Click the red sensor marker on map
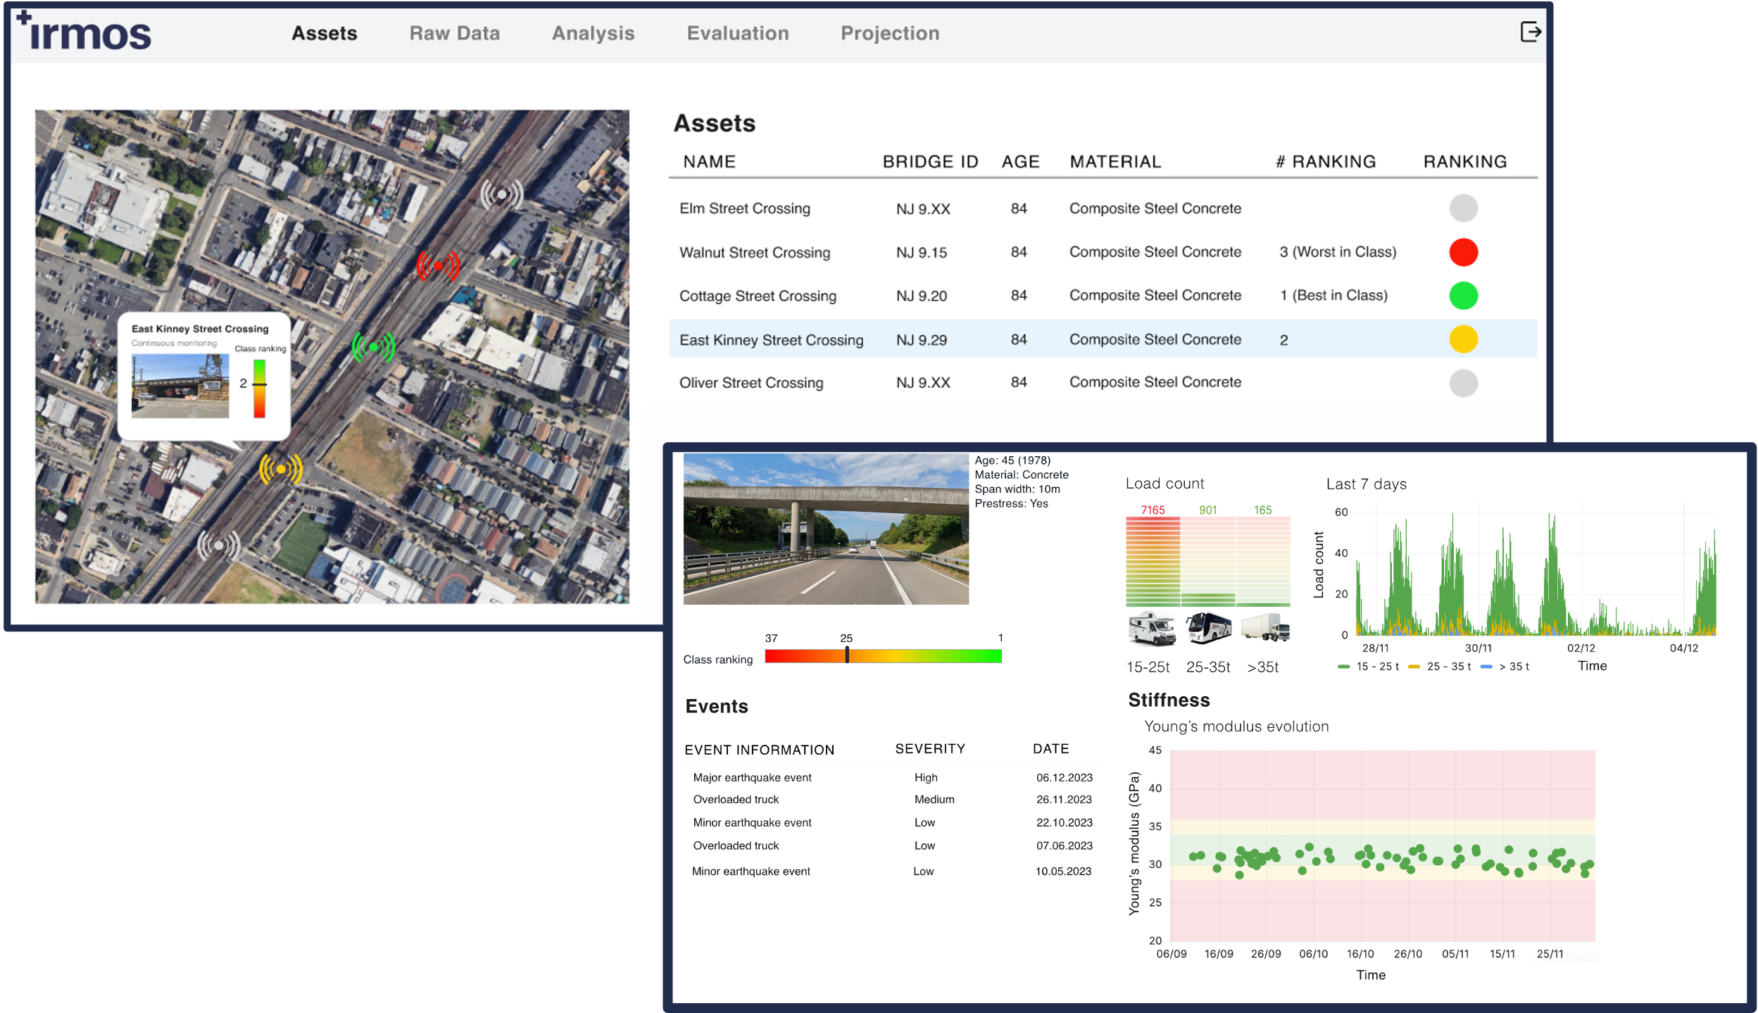The width and height of the screenshot is (1758, 1013). point(438,266)
